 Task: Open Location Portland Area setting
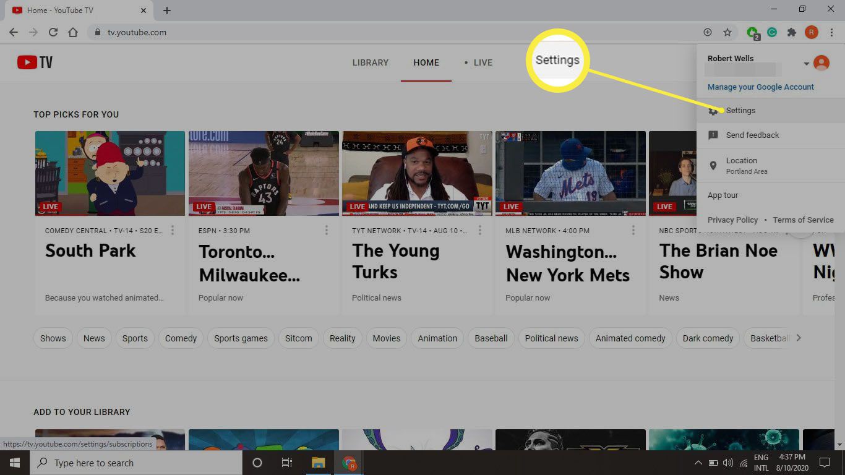tap(771, 165)
